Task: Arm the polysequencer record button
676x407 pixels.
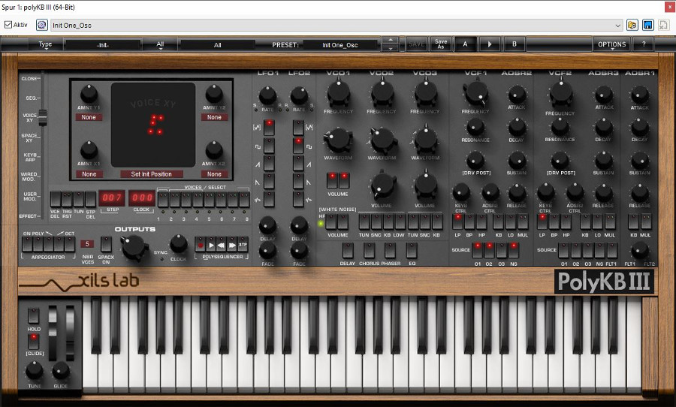Action: (200, 245)
